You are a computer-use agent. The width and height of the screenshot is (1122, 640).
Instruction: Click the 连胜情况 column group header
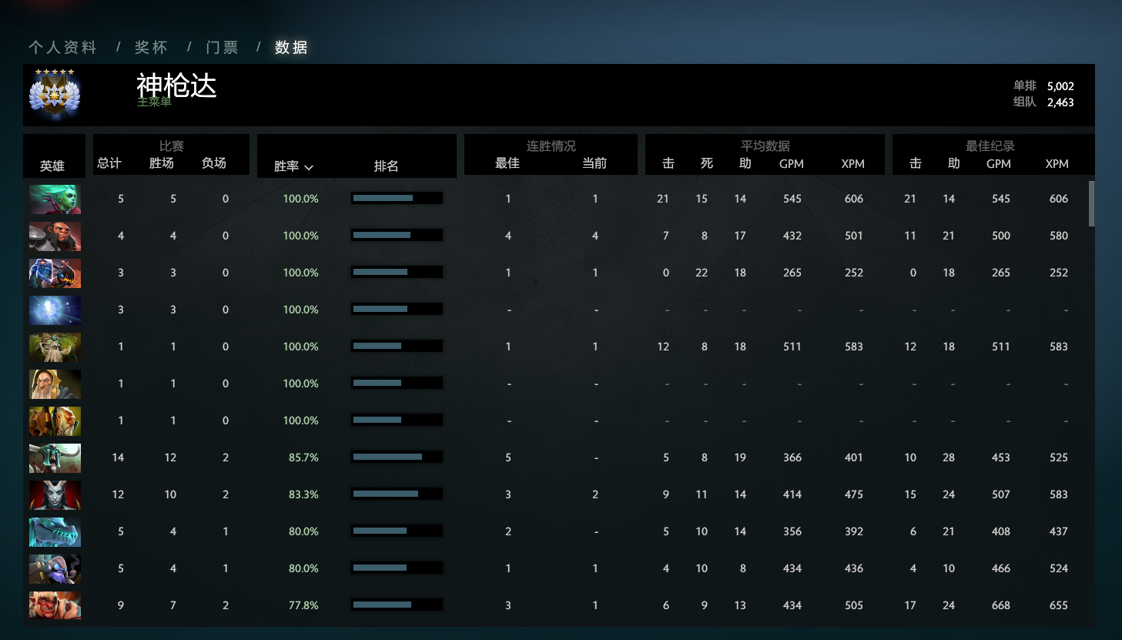(x=551, y=146)
